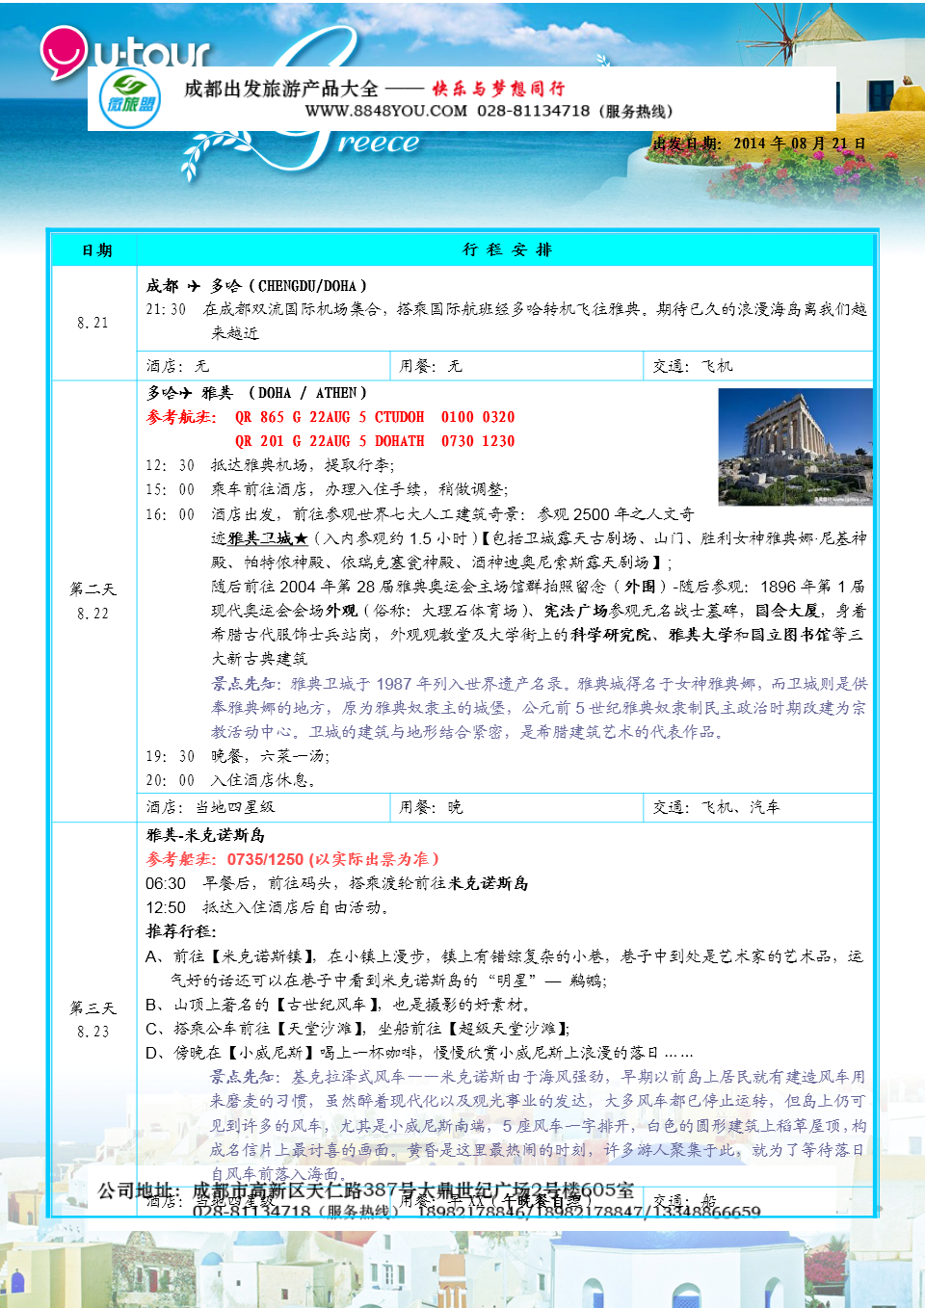This screenshot has height=1308, width=925.
Task: Select flight line QR 865 CTUDOH 0100 0320
Action: point(375,417)
